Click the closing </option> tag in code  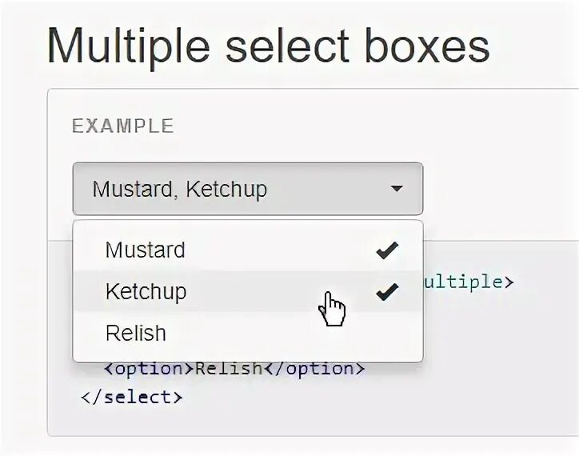(x=314, y=369)
